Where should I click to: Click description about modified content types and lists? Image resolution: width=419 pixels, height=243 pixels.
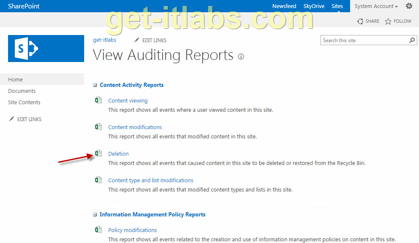200,190
